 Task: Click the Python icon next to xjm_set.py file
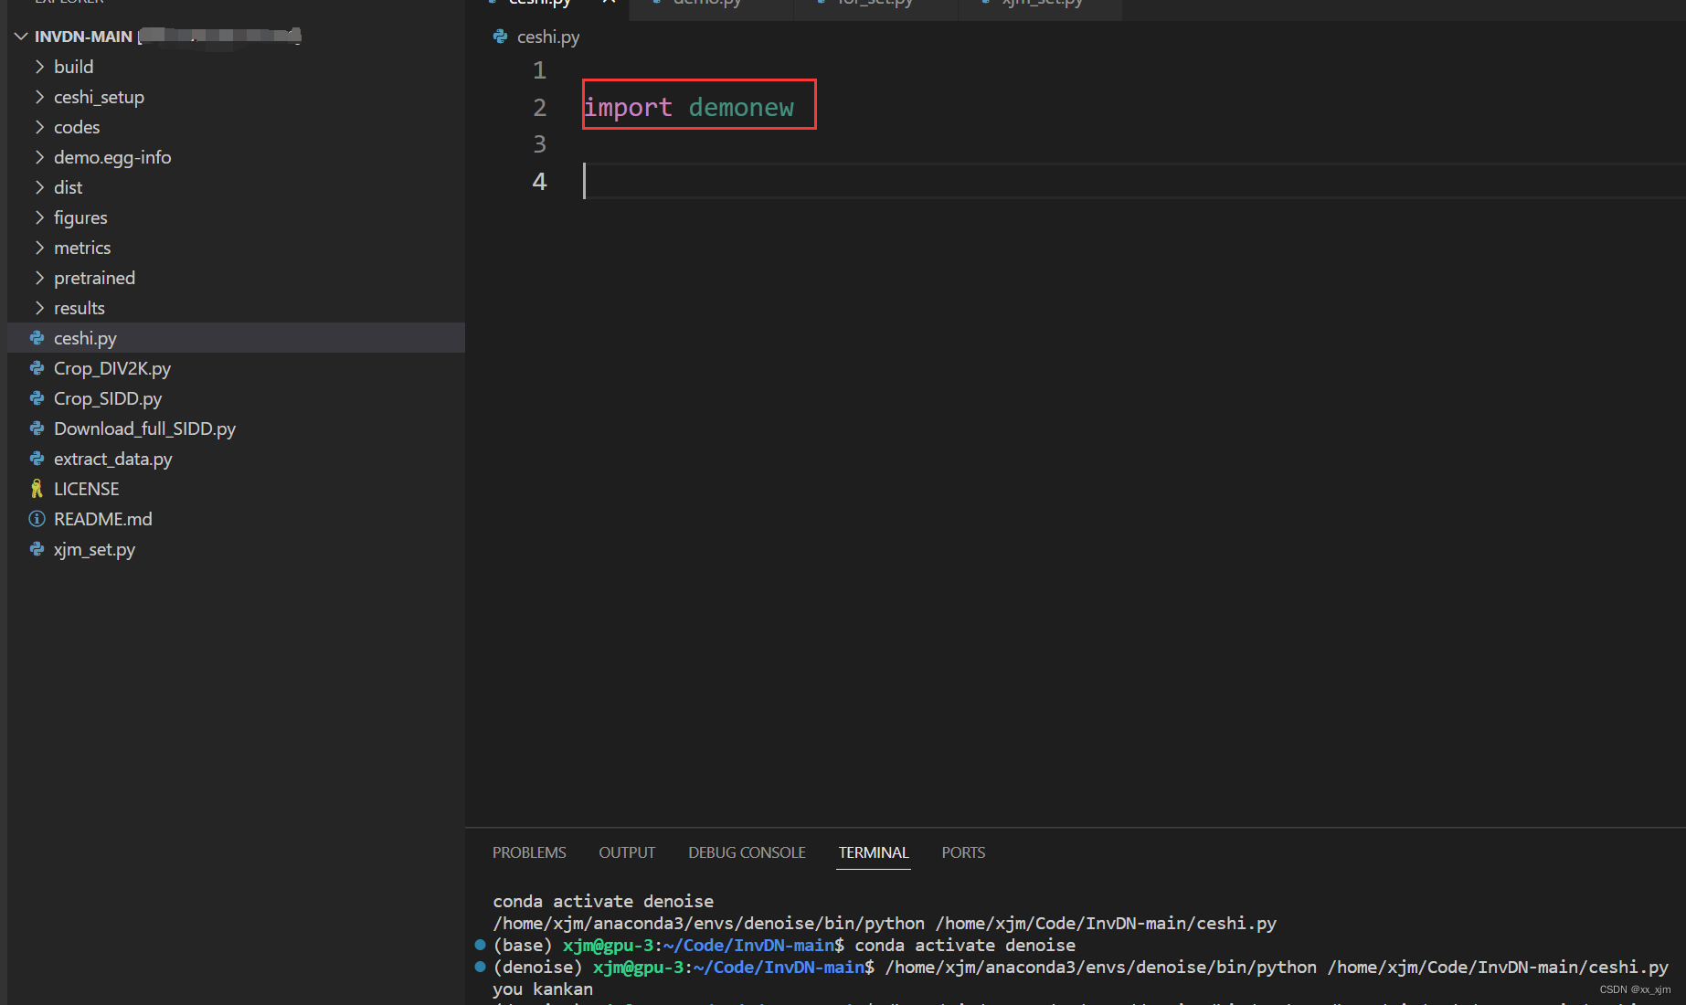click(x=37, y=549)
